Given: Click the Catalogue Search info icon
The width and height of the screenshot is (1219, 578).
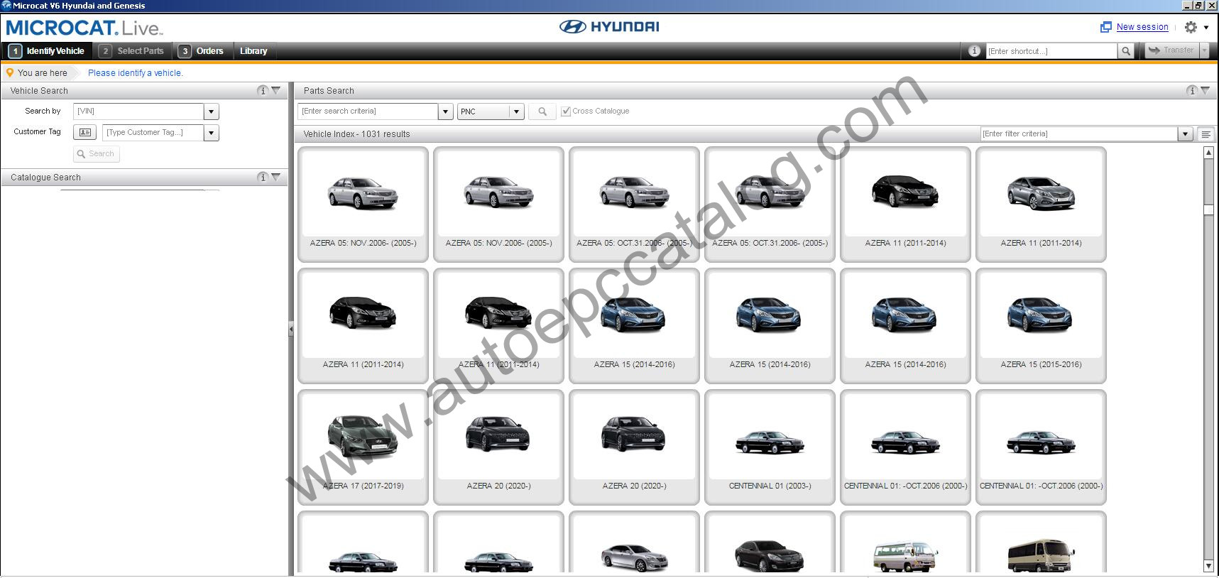Looking at the screenshot, I should tap(263, 177).
